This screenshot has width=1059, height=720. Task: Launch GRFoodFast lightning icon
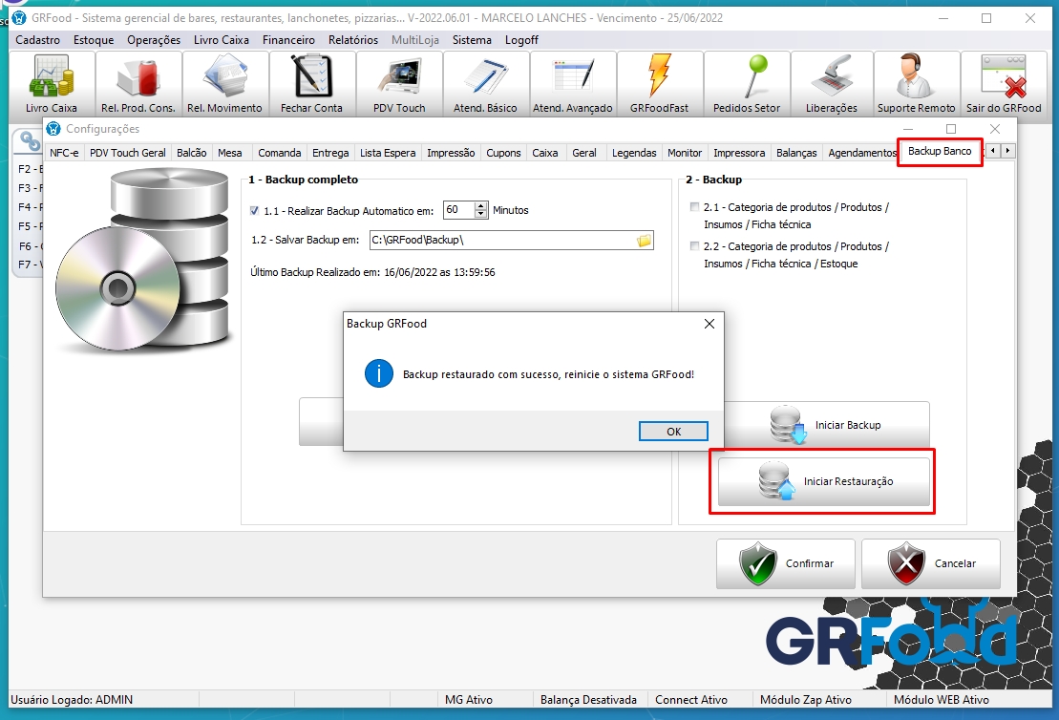(660, 84)
